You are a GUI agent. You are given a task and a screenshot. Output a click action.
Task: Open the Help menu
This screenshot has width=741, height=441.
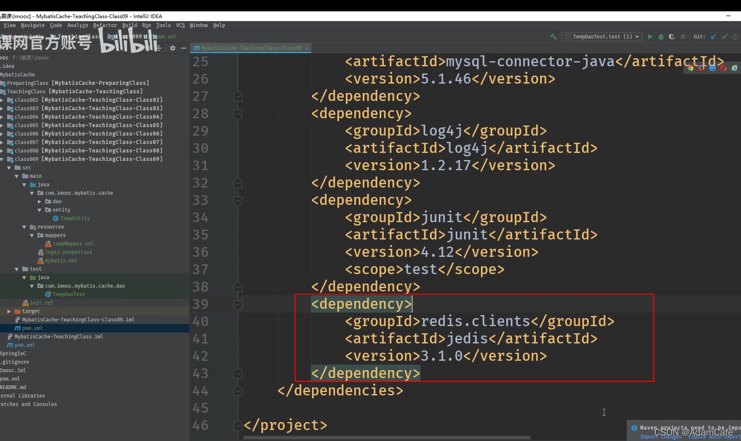tap(219, 25)
